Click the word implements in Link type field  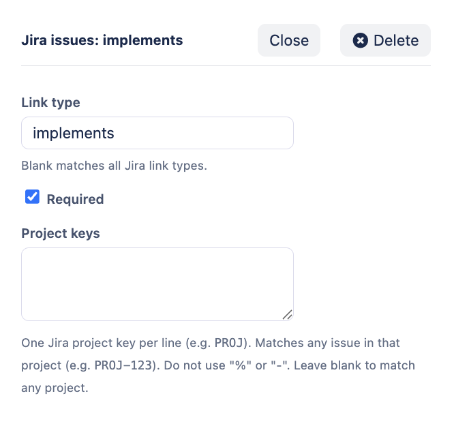pyautogui.click(x=74, y=133)
